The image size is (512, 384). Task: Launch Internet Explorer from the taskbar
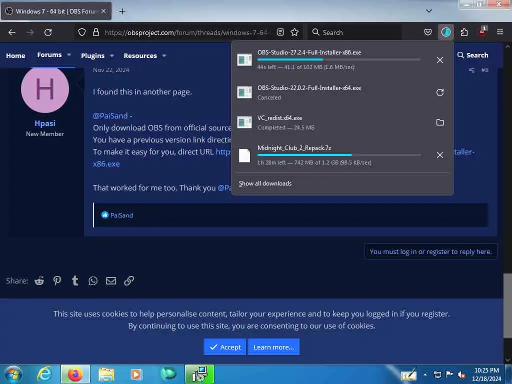click(x=44, y=374)
